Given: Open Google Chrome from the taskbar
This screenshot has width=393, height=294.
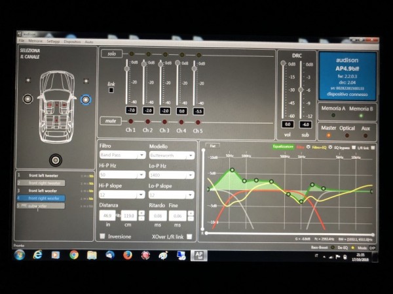Looking at the screenshot, I should coord(74,255).
